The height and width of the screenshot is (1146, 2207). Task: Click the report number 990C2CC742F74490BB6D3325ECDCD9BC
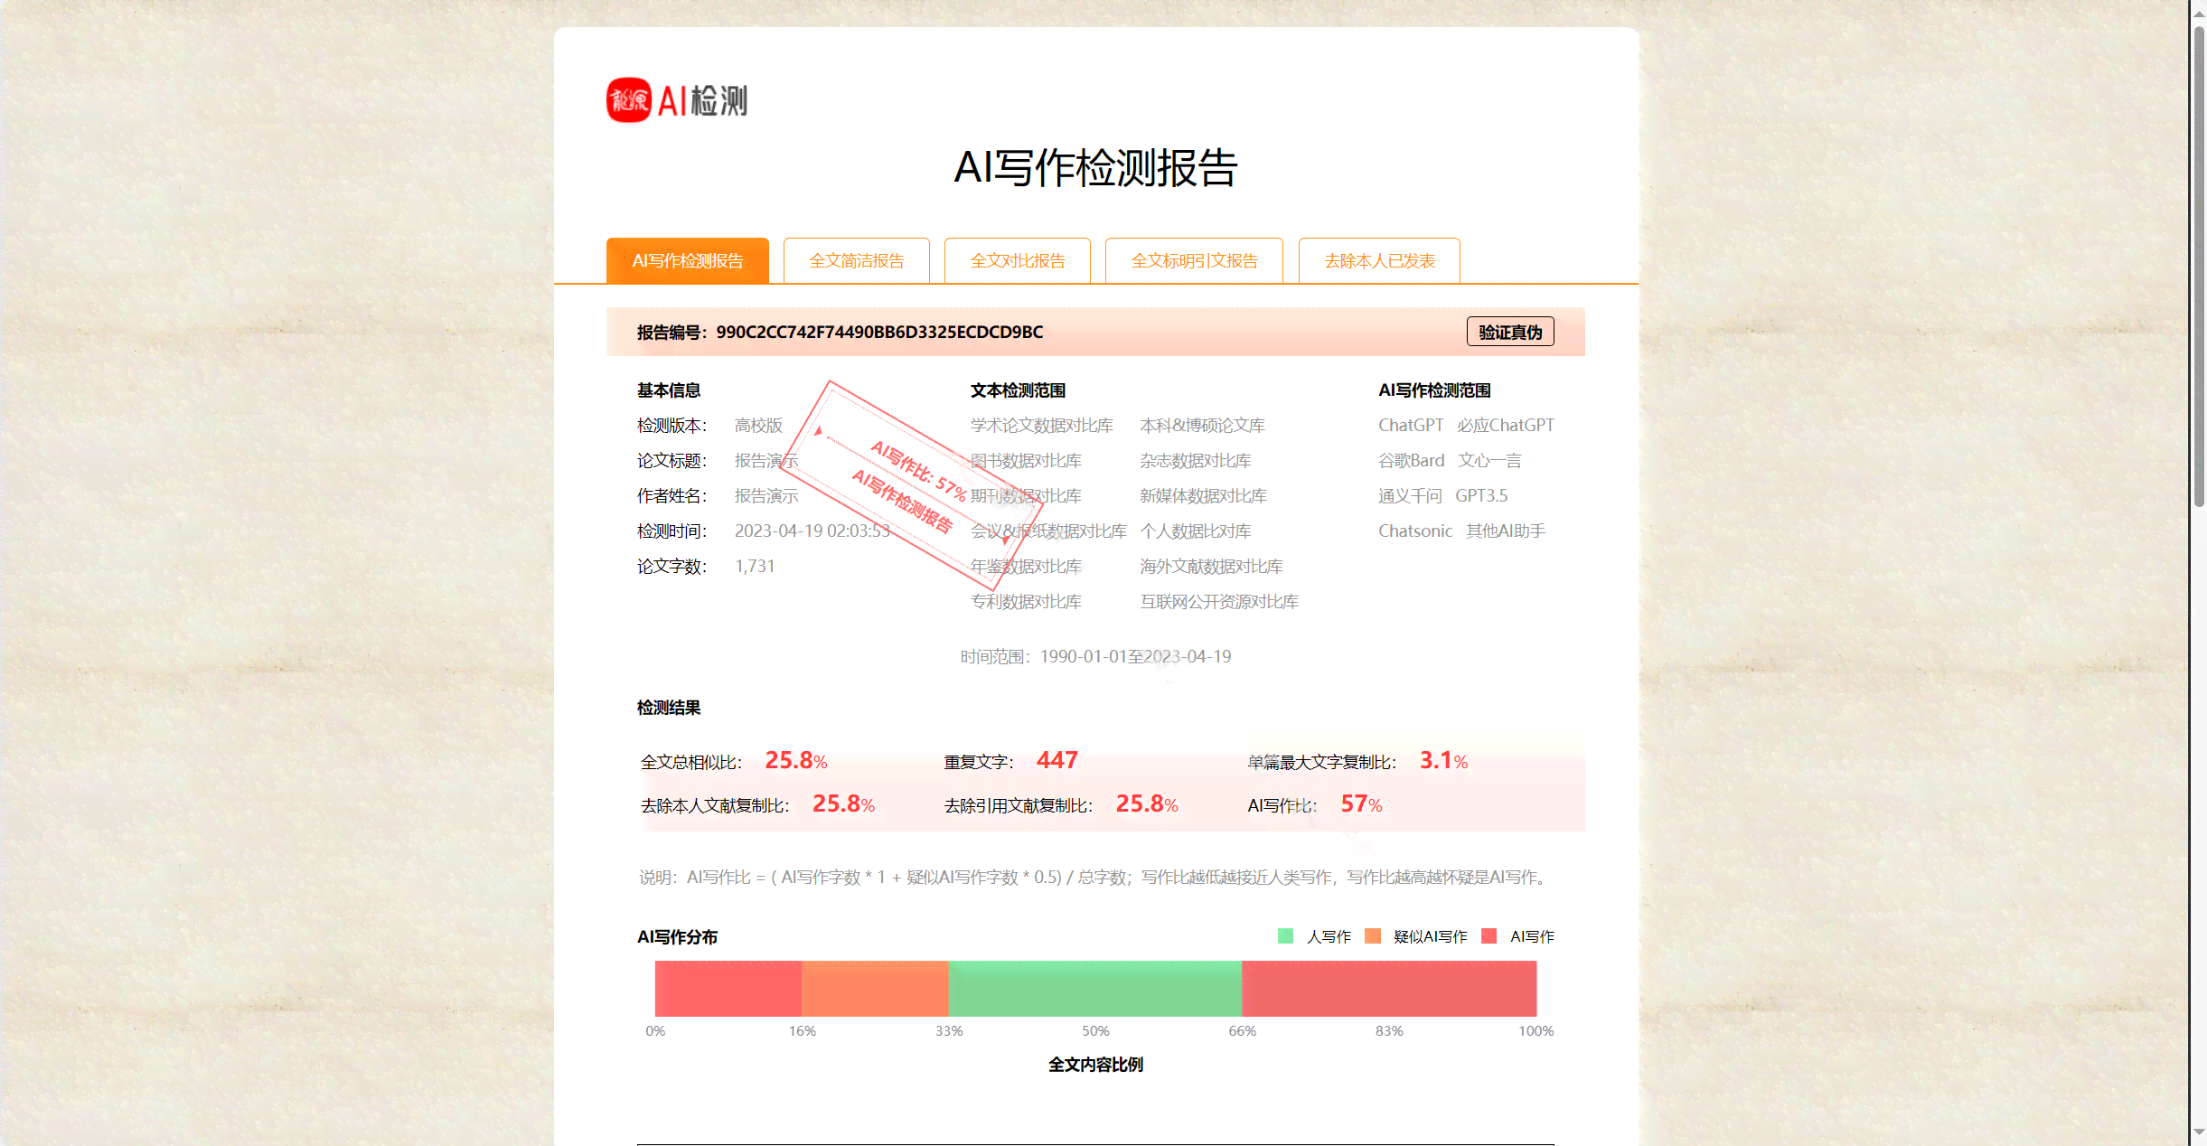[x=879, y=332]
